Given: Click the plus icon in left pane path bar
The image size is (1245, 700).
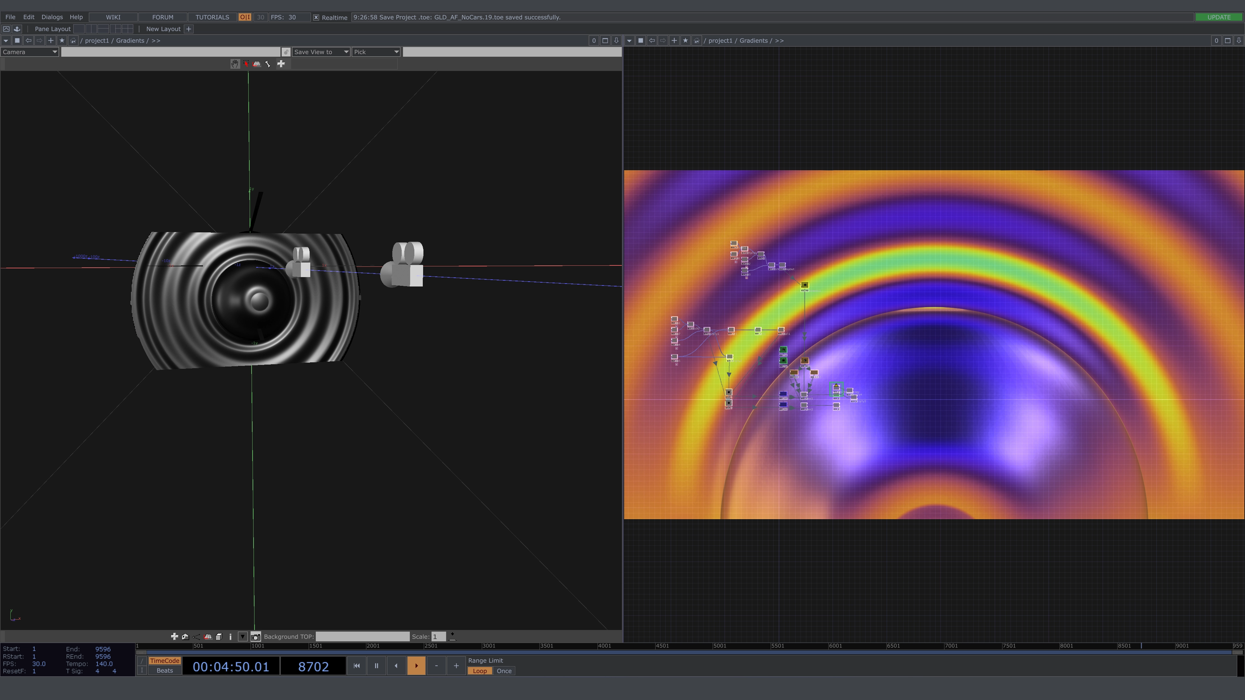Looking at the screenshot, I should click(x=51, y=41).
